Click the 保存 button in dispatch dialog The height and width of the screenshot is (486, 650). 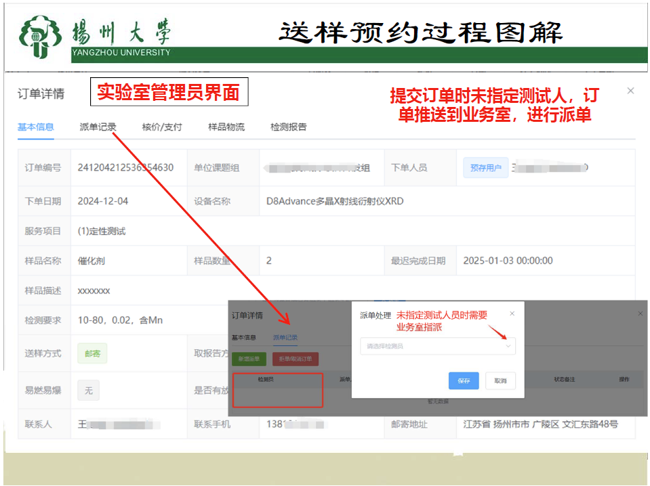[464, 380]
